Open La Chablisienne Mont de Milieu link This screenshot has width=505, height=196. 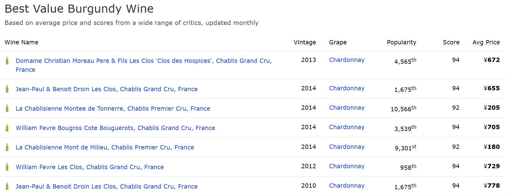(x=105, y=147)
